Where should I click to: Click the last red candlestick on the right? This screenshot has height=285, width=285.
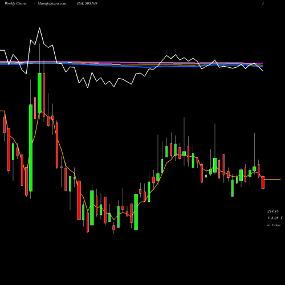click(x=263, y=182)
